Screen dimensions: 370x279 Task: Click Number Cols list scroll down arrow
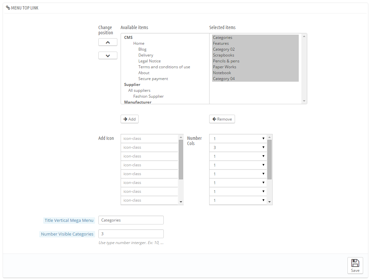269,202
